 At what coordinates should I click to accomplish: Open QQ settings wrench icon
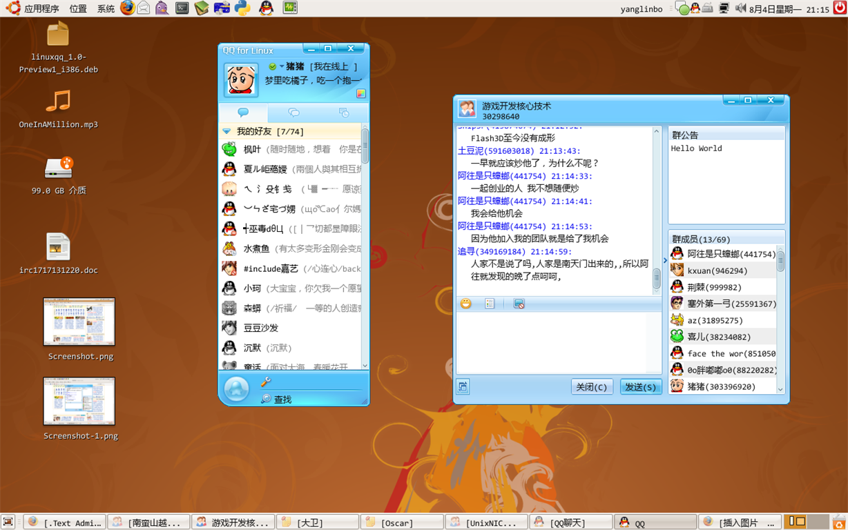pos(266,382)
